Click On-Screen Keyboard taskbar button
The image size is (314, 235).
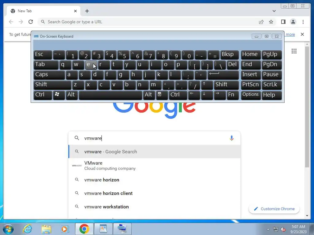(x=122, y=229)
